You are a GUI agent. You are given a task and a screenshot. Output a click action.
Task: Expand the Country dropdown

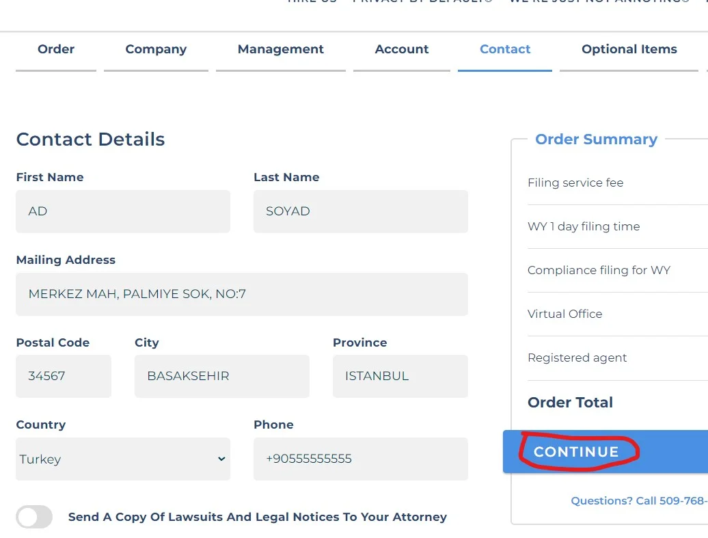[123, 459]
